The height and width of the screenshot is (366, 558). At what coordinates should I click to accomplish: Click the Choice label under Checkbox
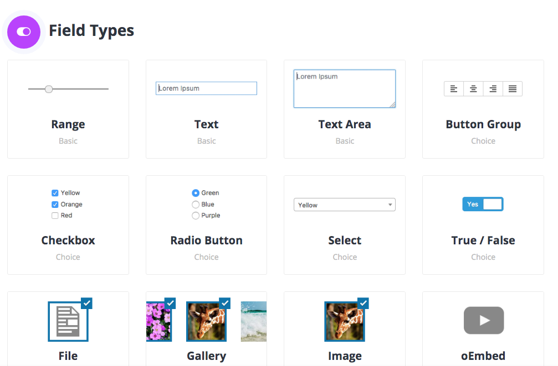tap(68, 257)
